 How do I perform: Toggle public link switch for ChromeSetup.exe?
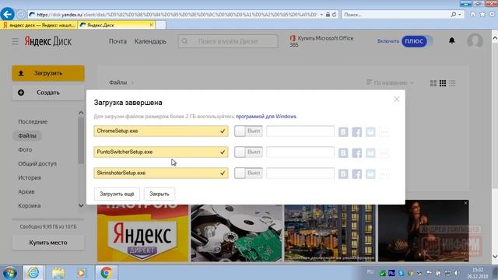(x=248, y=131)
